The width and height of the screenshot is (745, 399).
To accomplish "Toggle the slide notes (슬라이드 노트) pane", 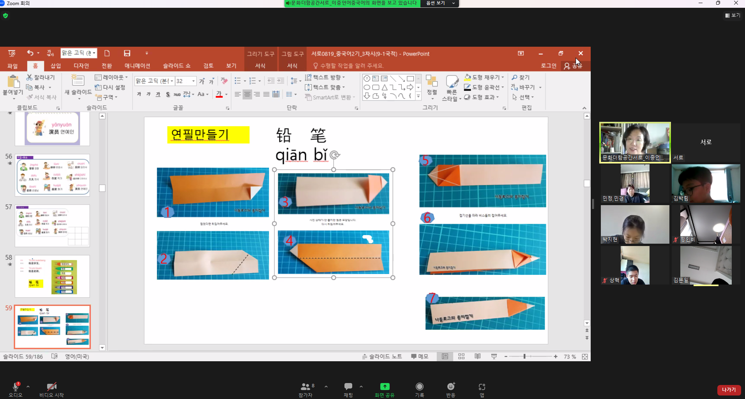I will (x=382, y=357).
